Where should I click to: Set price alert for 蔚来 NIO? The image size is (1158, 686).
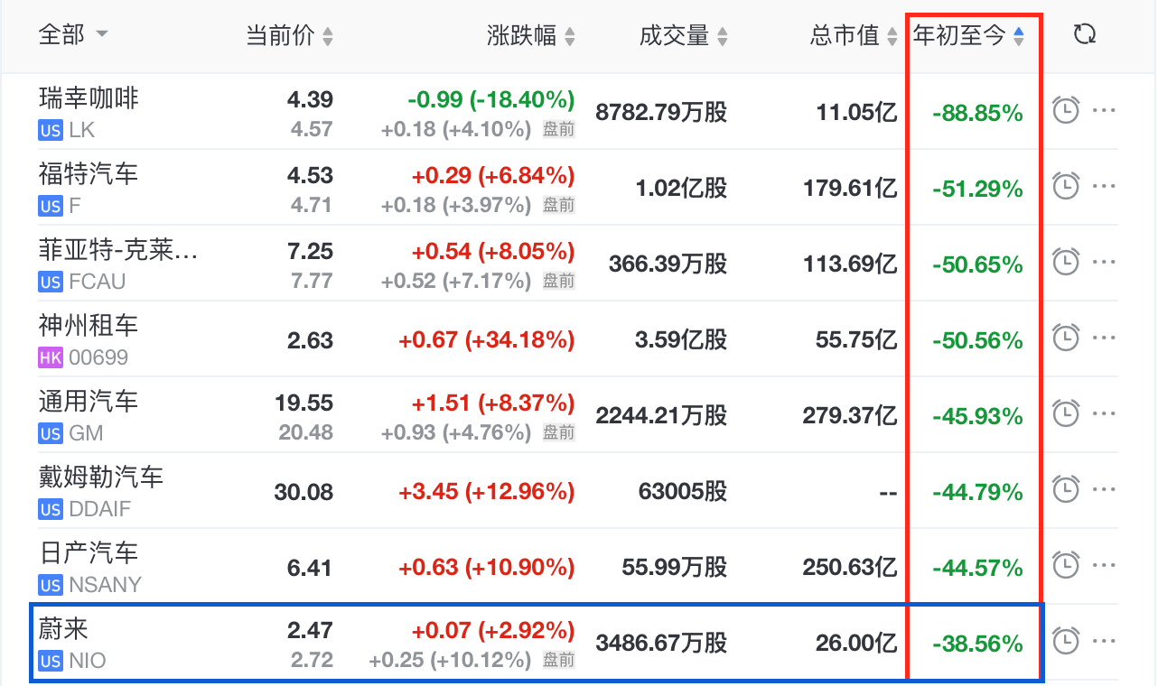pyautogui.click(x=1067, y=641)
